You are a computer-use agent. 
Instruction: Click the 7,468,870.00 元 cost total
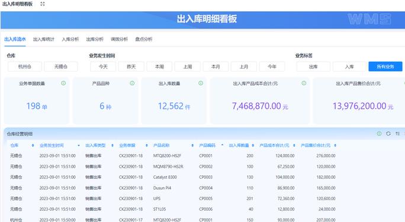tap(260, 106)
